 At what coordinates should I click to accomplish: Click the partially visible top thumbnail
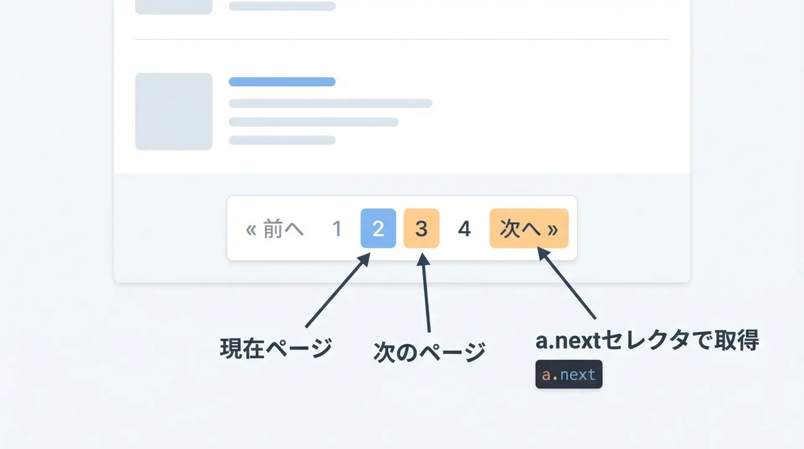(174, 7)
